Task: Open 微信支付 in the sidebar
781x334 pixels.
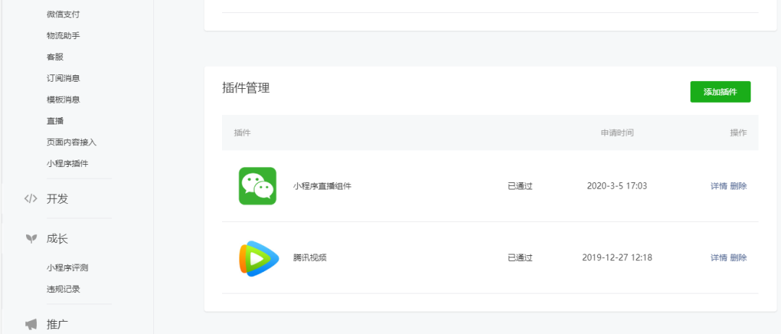Action: (63, 14)
